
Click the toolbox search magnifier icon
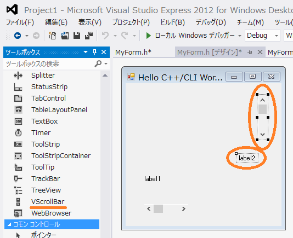98,63
